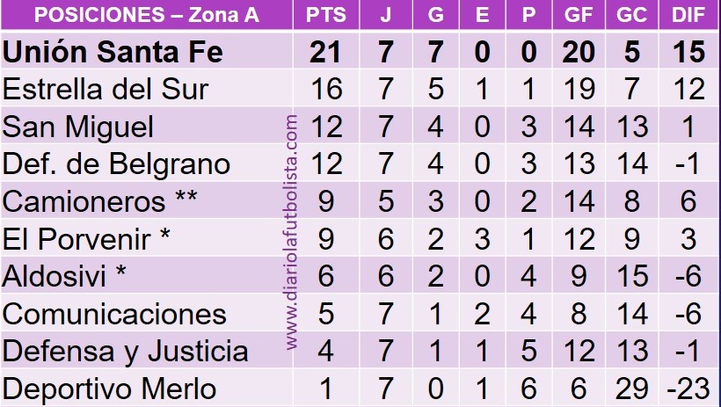Select the Def. de Belgrano team name
Screen dimensions: 721x407
tap(116, 164)
